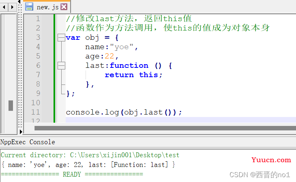The width and height of the screenshot is (296, 182).
Task: Switch to the new.js tab
Action: point(47,7)
